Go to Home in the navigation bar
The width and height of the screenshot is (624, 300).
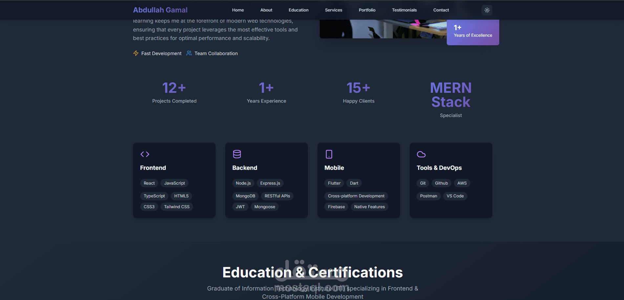pos(238,10)
